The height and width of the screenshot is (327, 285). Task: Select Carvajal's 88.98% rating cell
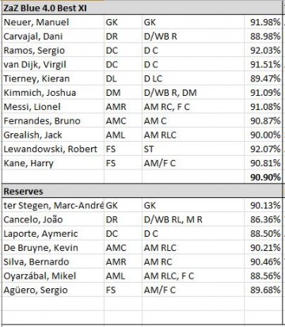[x=263, y=36]
